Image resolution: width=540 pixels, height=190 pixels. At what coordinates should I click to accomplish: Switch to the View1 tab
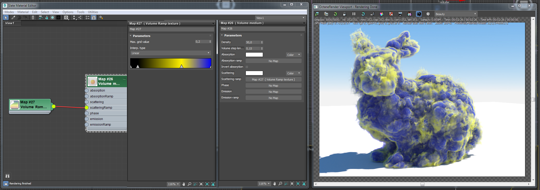(x=12, y=23)
